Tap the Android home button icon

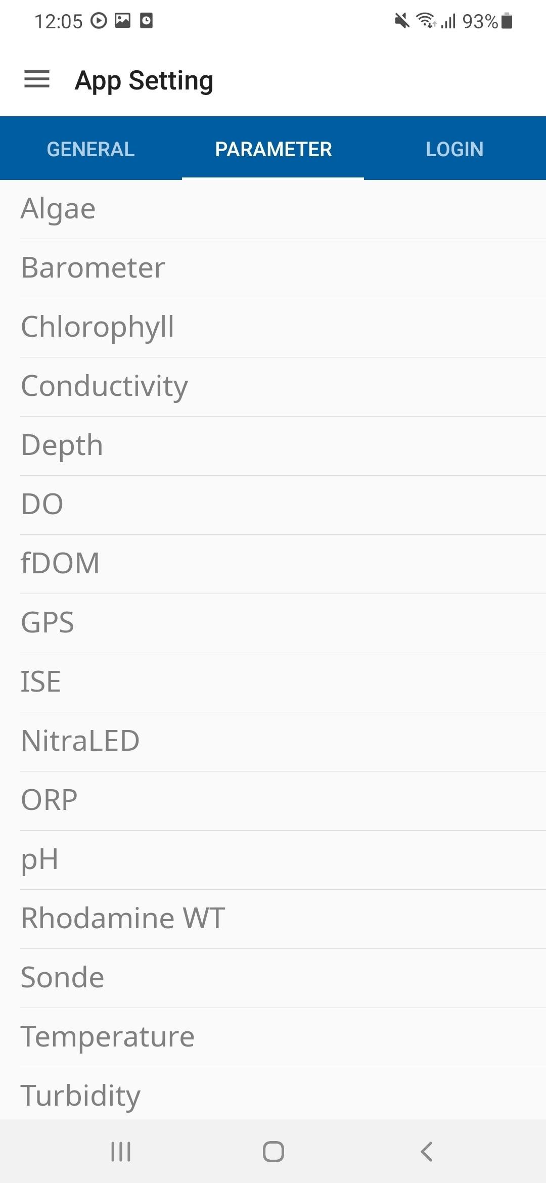click(273, 1152)
